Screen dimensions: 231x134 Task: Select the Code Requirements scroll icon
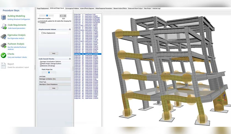pos(4,26)
